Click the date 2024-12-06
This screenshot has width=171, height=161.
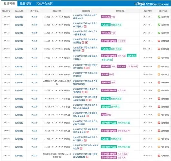[x=148, y=66]
